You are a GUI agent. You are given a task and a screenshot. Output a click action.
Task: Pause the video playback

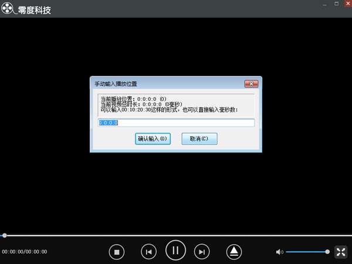point(175,251)
